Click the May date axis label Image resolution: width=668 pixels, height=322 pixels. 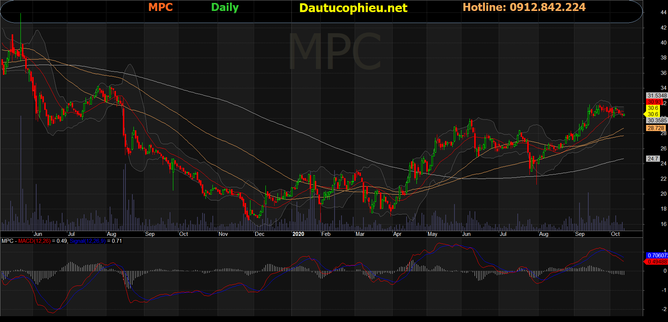[433, 234]
